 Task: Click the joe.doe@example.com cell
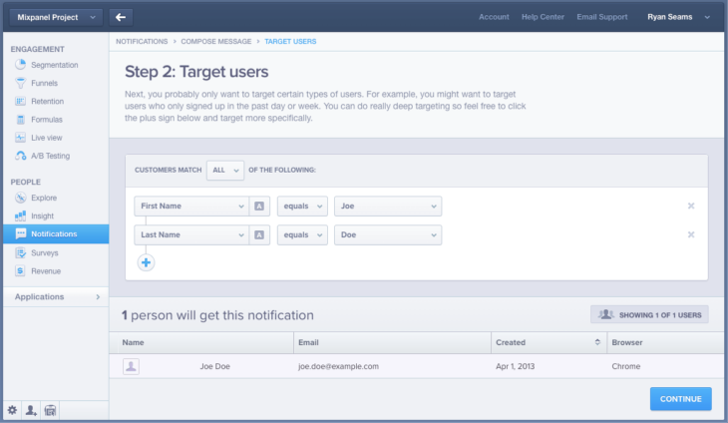click(x=338, y=366)
